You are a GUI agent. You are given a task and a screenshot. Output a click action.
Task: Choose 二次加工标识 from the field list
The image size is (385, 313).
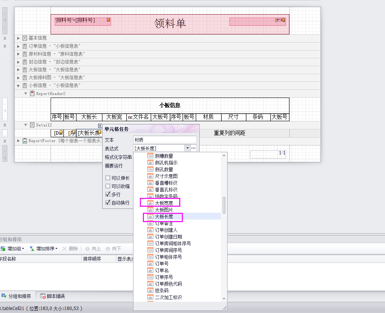pos(168,297)
